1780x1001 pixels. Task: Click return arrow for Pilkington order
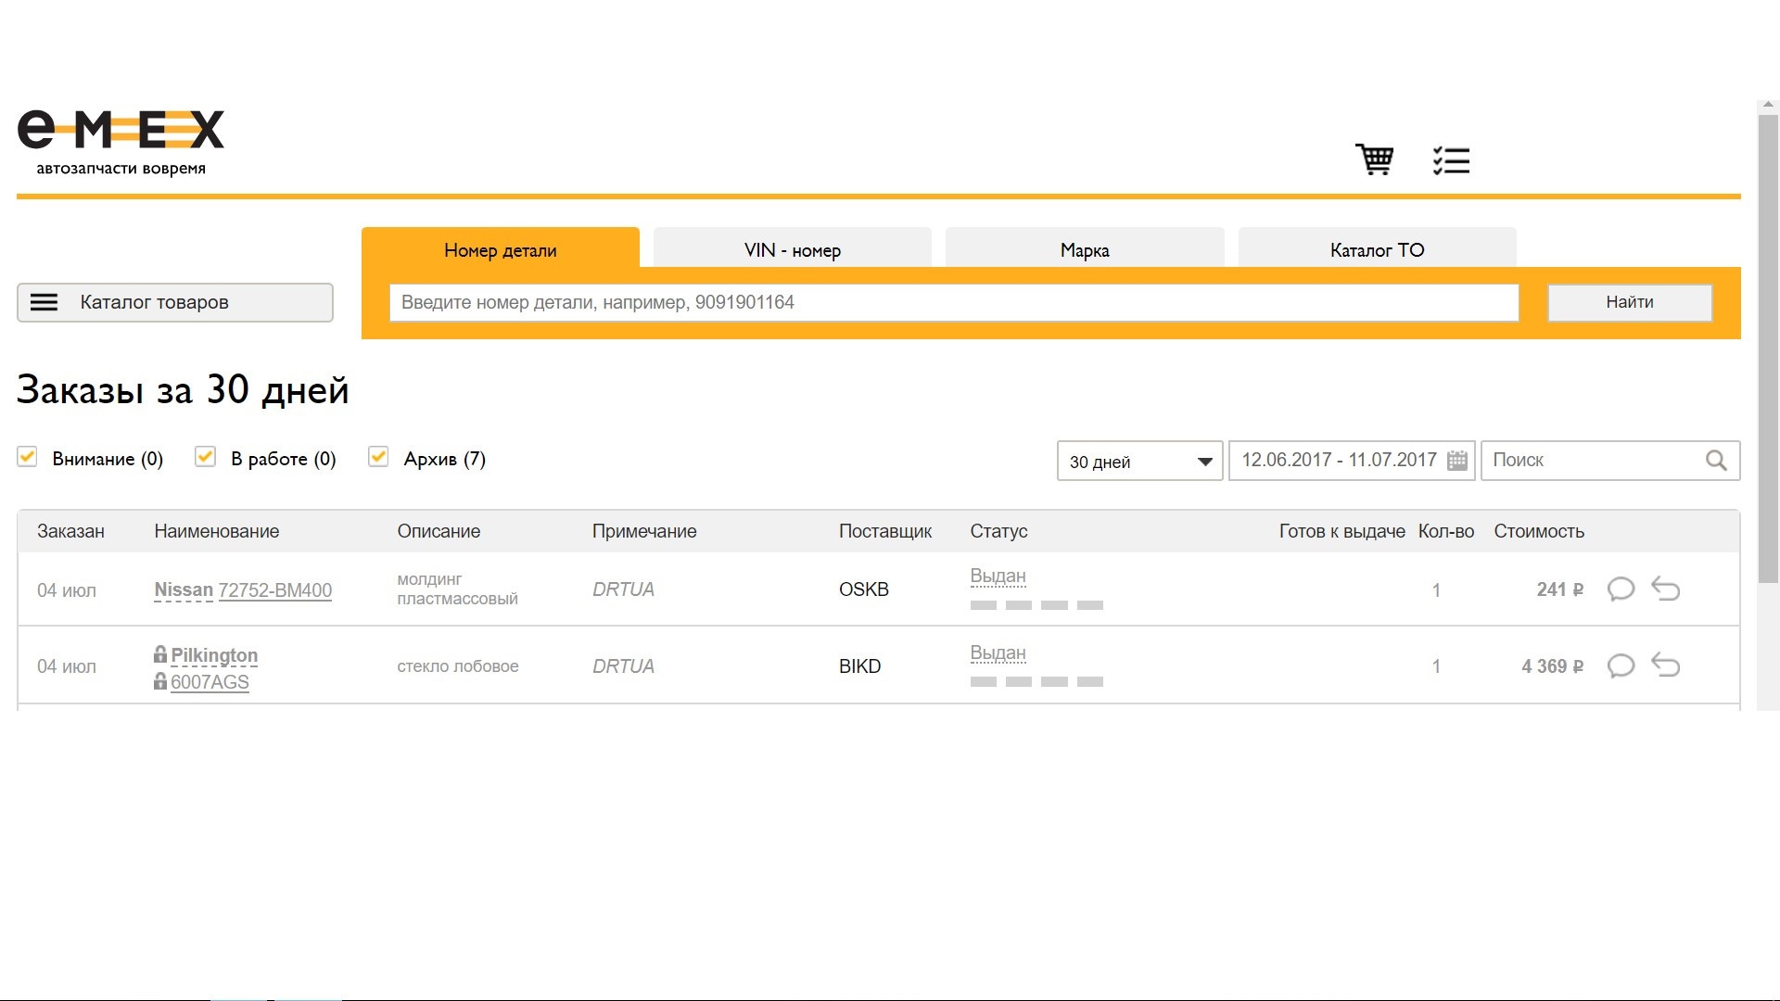pyautogui.click(x=1666, y=666)
